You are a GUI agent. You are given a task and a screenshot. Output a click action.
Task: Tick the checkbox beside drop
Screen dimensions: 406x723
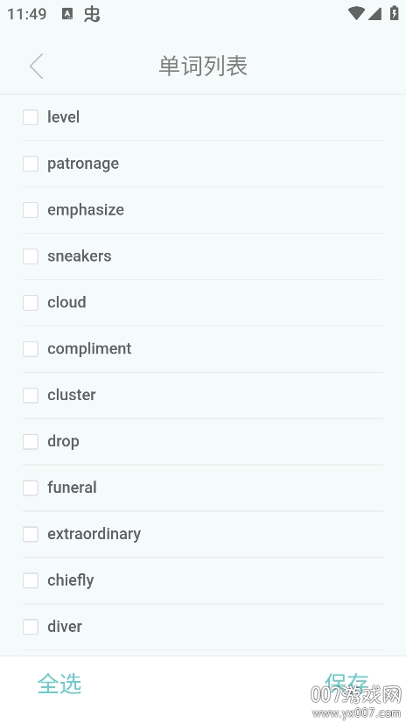click(x=31, y=441)
